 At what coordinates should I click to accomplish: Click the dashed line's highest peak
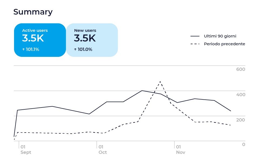point(160,81)
